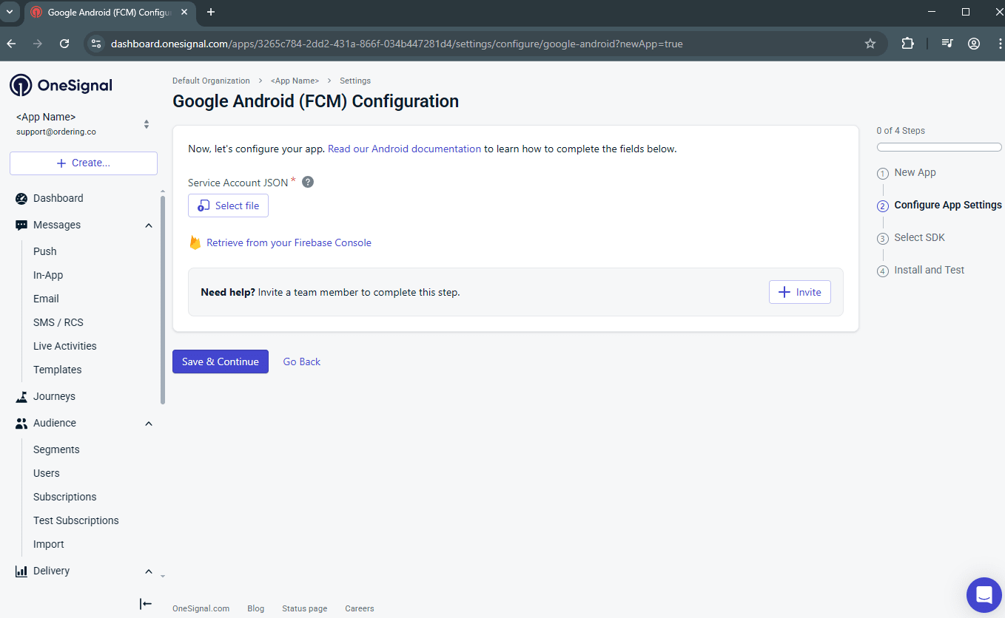Image resolution: width=1005 pixels, height=618 pixels.
Task: Click Default Organization breadcrumb
Action: 211,81
